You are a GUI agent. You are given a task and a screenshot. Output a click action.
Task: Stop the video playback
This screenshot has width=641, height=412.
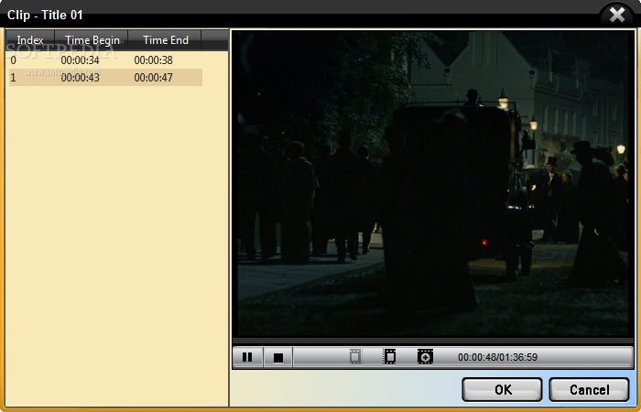tap(278, 357)
